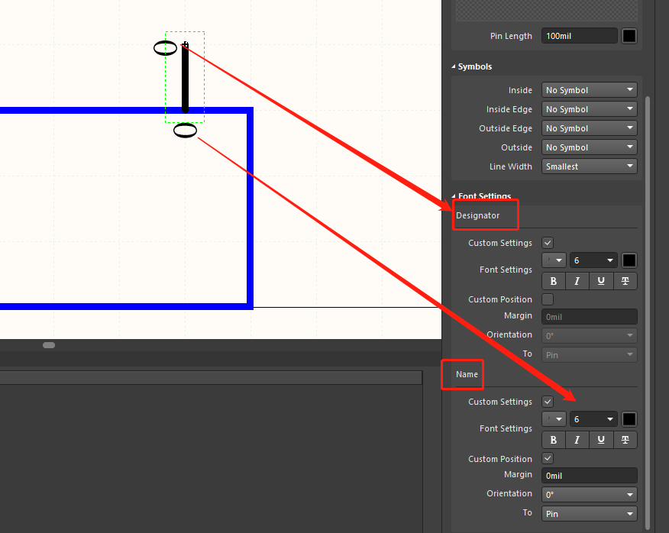Click the Pin Length input field
This screenshot has width=669, height=533.
coord(580,36)
